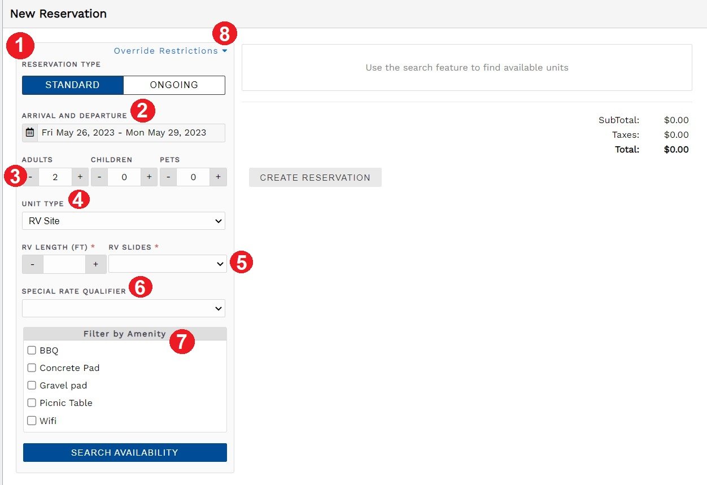Increase the children count
707x485 pixels.
point(149,177)
